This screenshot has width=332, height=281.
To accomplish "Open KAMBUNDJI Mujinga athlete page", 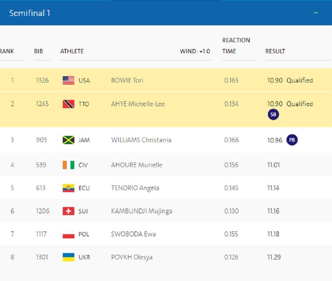I will pyautogui.click(x=141, y=211).
